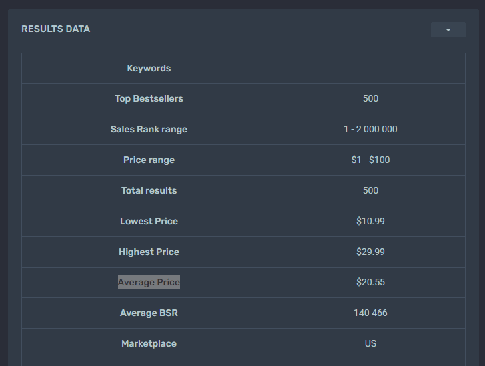Select the Lowest Price label
Image resolution: width=485 pixels, height=366 pixels.
tap(149, 221)
